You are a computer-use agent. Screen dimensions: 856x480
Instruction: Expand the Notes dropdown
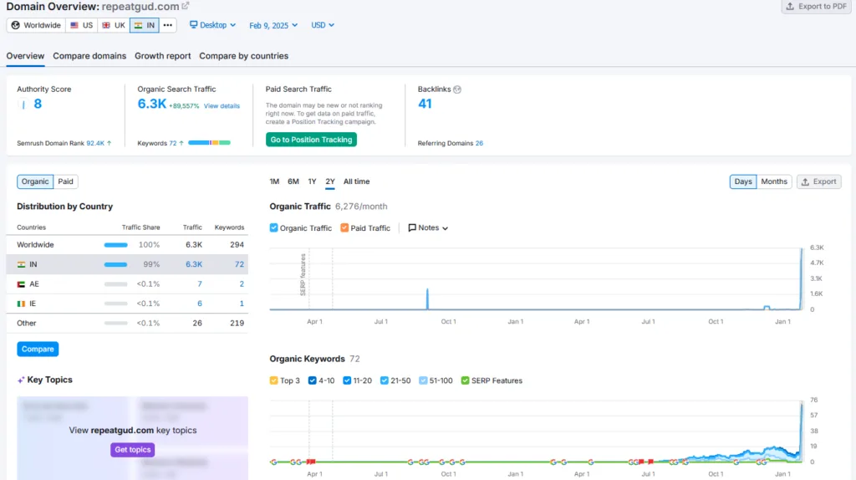click(429, 227)
